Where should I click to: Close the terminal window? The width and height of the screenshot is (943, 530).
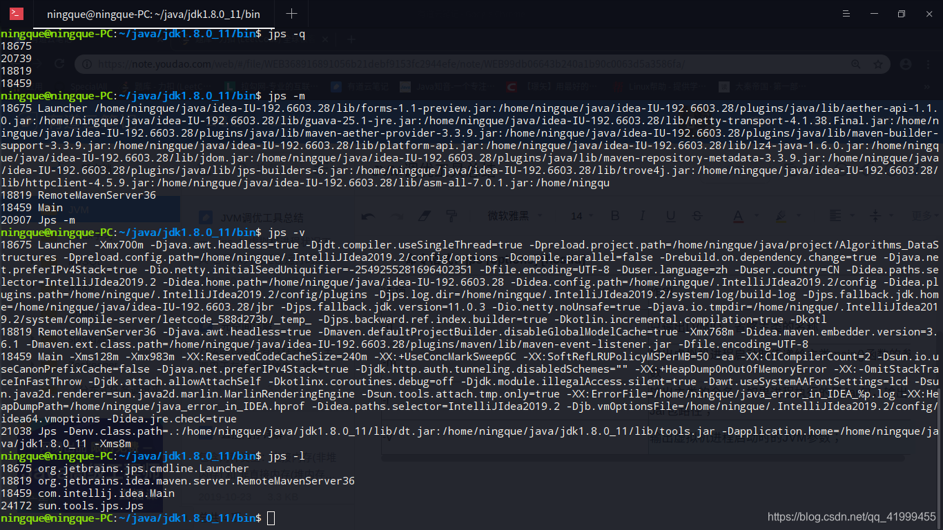pos(928,13)
